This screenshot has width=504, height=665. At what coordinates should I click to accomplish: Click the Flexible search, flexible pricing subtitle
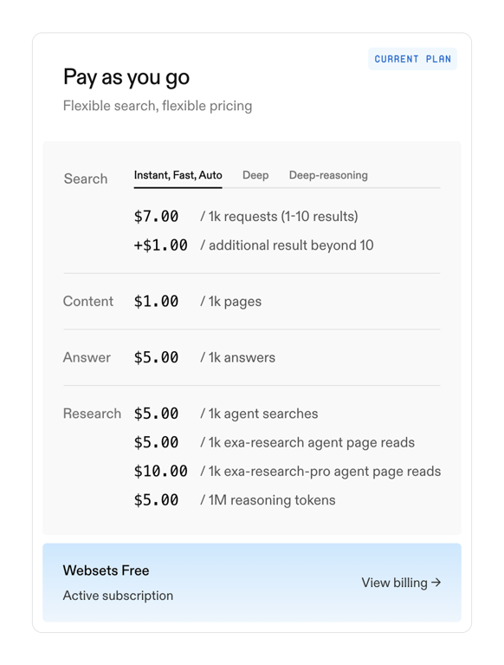click(158, 106)
